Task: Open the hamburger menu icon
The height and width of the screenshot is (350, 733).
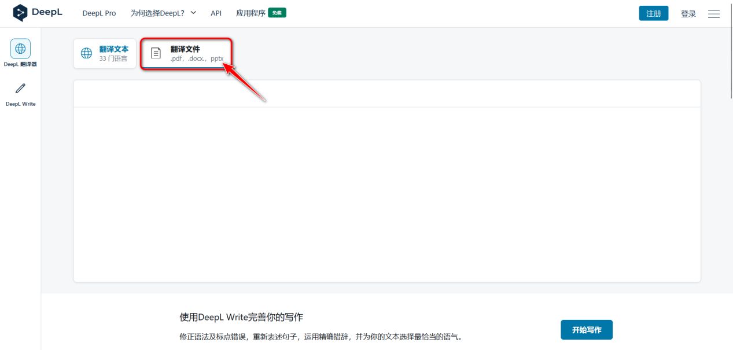Action: tap(714, 14)
